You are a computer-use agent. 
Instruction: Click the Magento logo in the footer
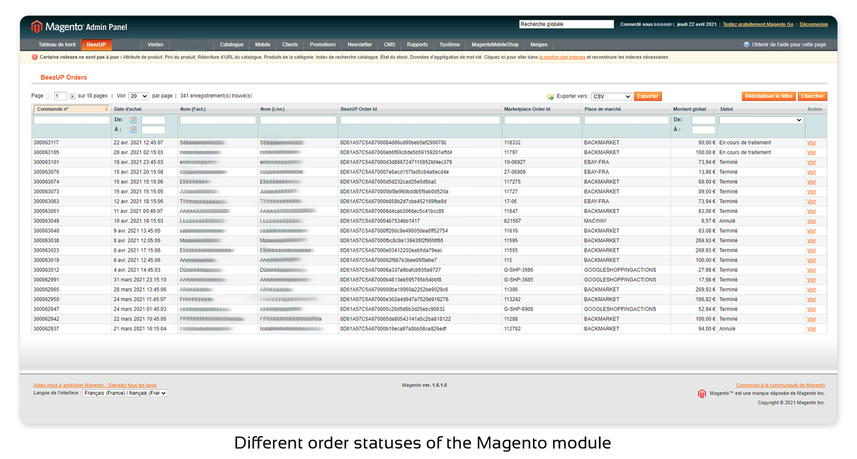[x=702, y=393]
